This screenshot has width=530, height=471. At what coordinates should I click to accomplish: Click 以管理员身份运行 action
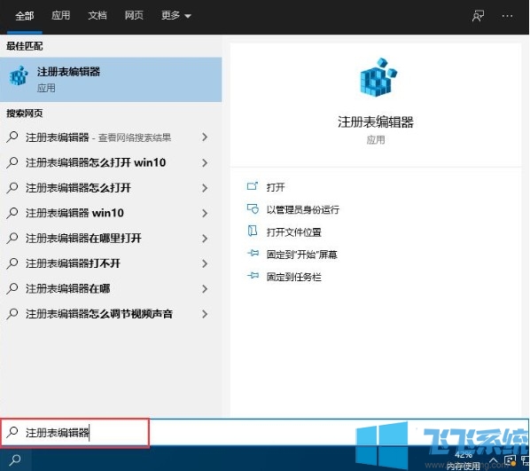[x=303, y=210]
